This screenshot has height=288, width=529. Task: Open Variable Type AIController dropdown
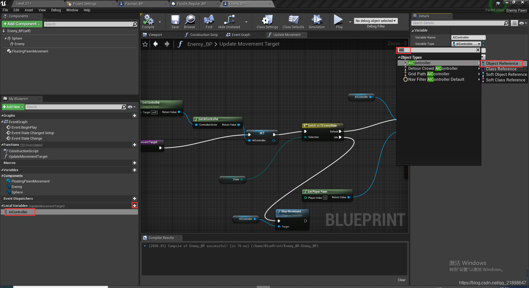click(466, 44)
